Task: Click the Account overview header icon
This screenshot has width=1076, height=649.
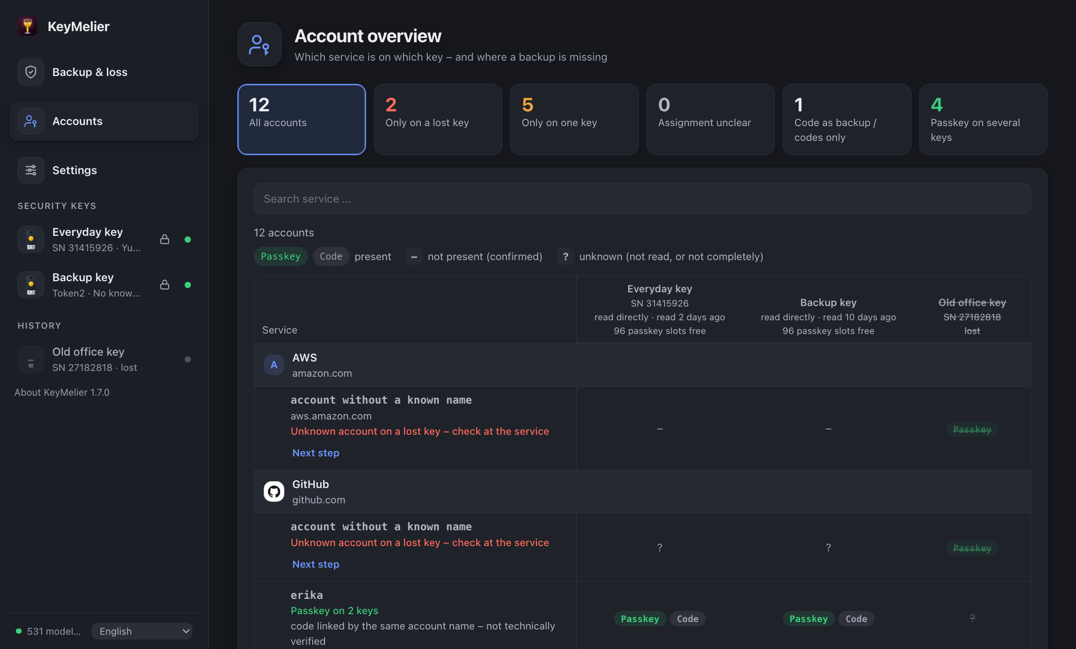Action: point(260,44)
